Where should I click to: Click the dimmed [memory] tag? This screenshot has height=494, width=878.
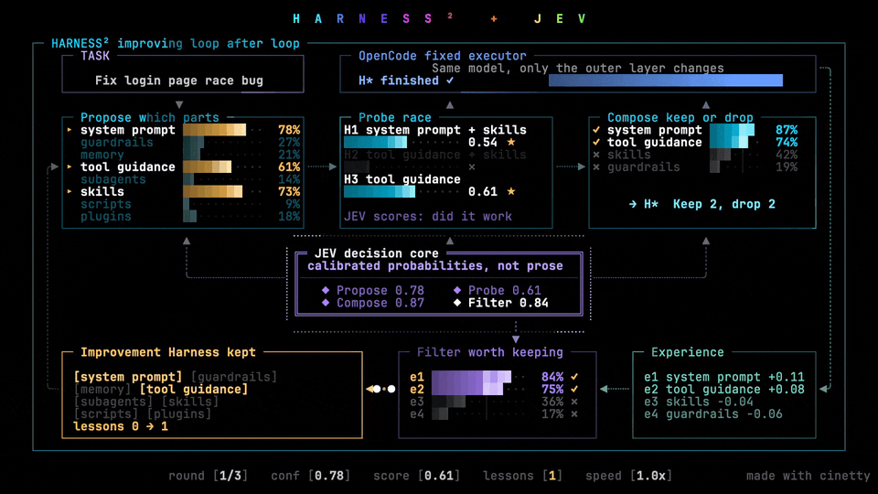[102, 390]
